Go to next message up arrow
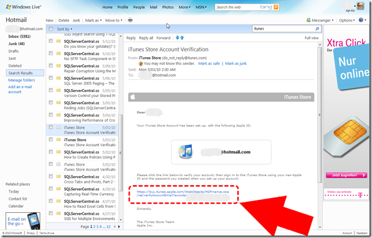This screenshot has width=372, height=238. 182,37
